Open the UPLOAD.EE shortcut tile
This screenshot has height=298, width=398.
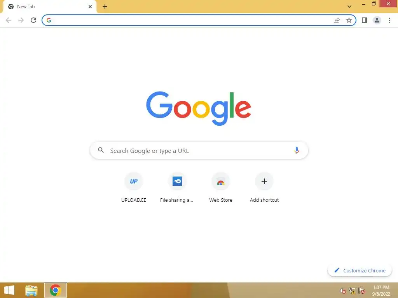pyautogui.click(x=134, y=187)
